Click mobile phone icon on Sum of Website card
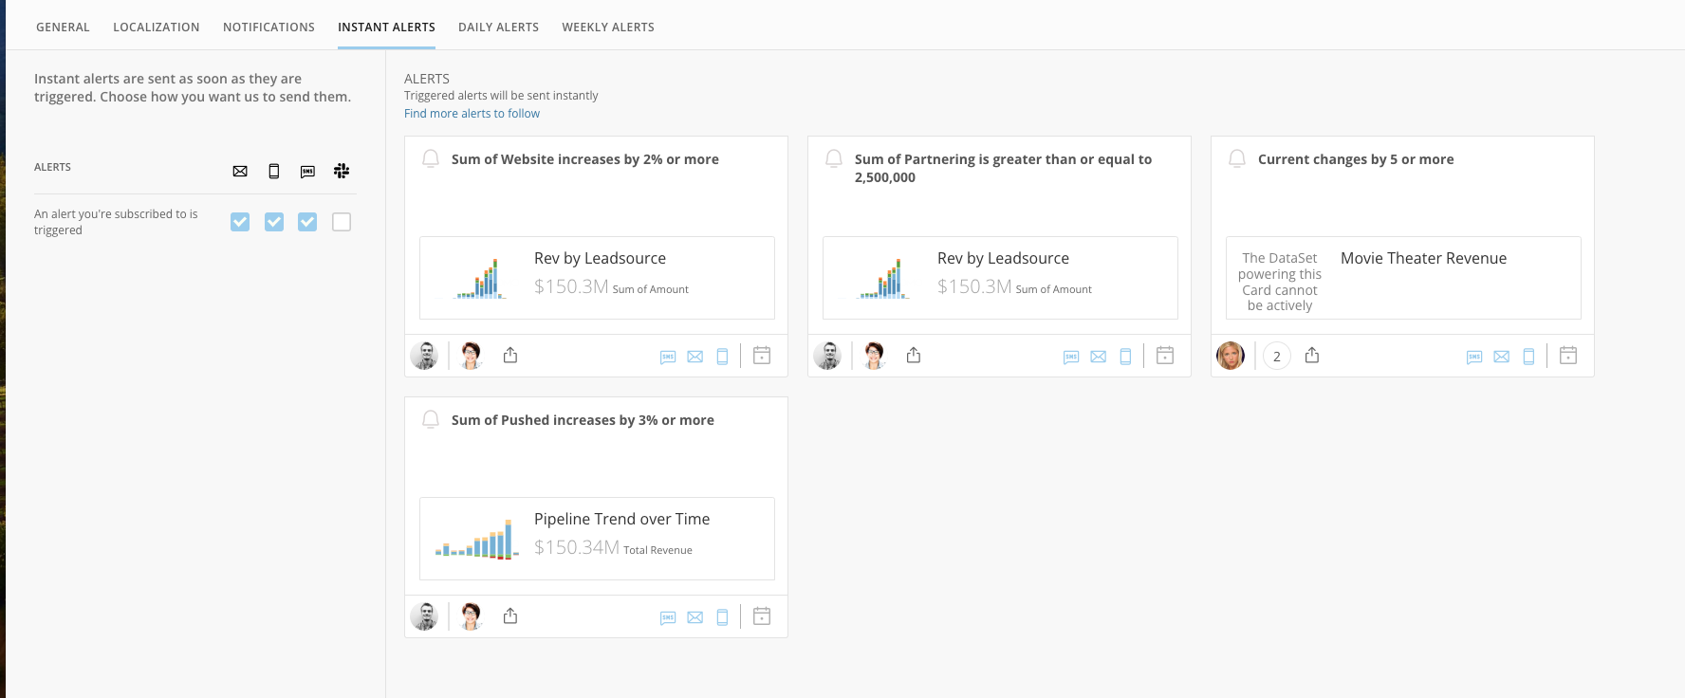Viewport: 1685px width, 698px height. click(722, 357)
